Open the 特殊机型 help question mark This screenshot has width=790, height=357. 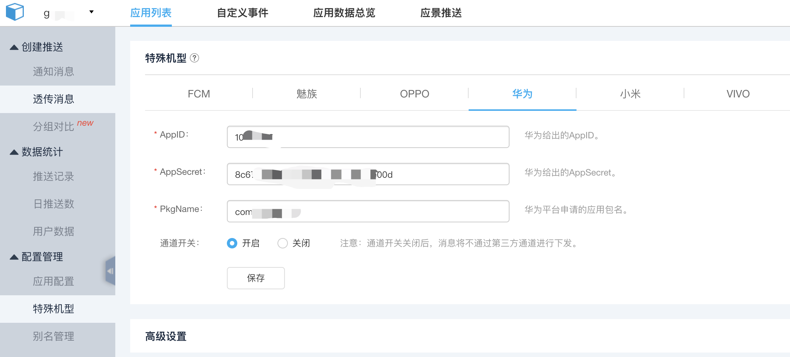tap(195, 58)
